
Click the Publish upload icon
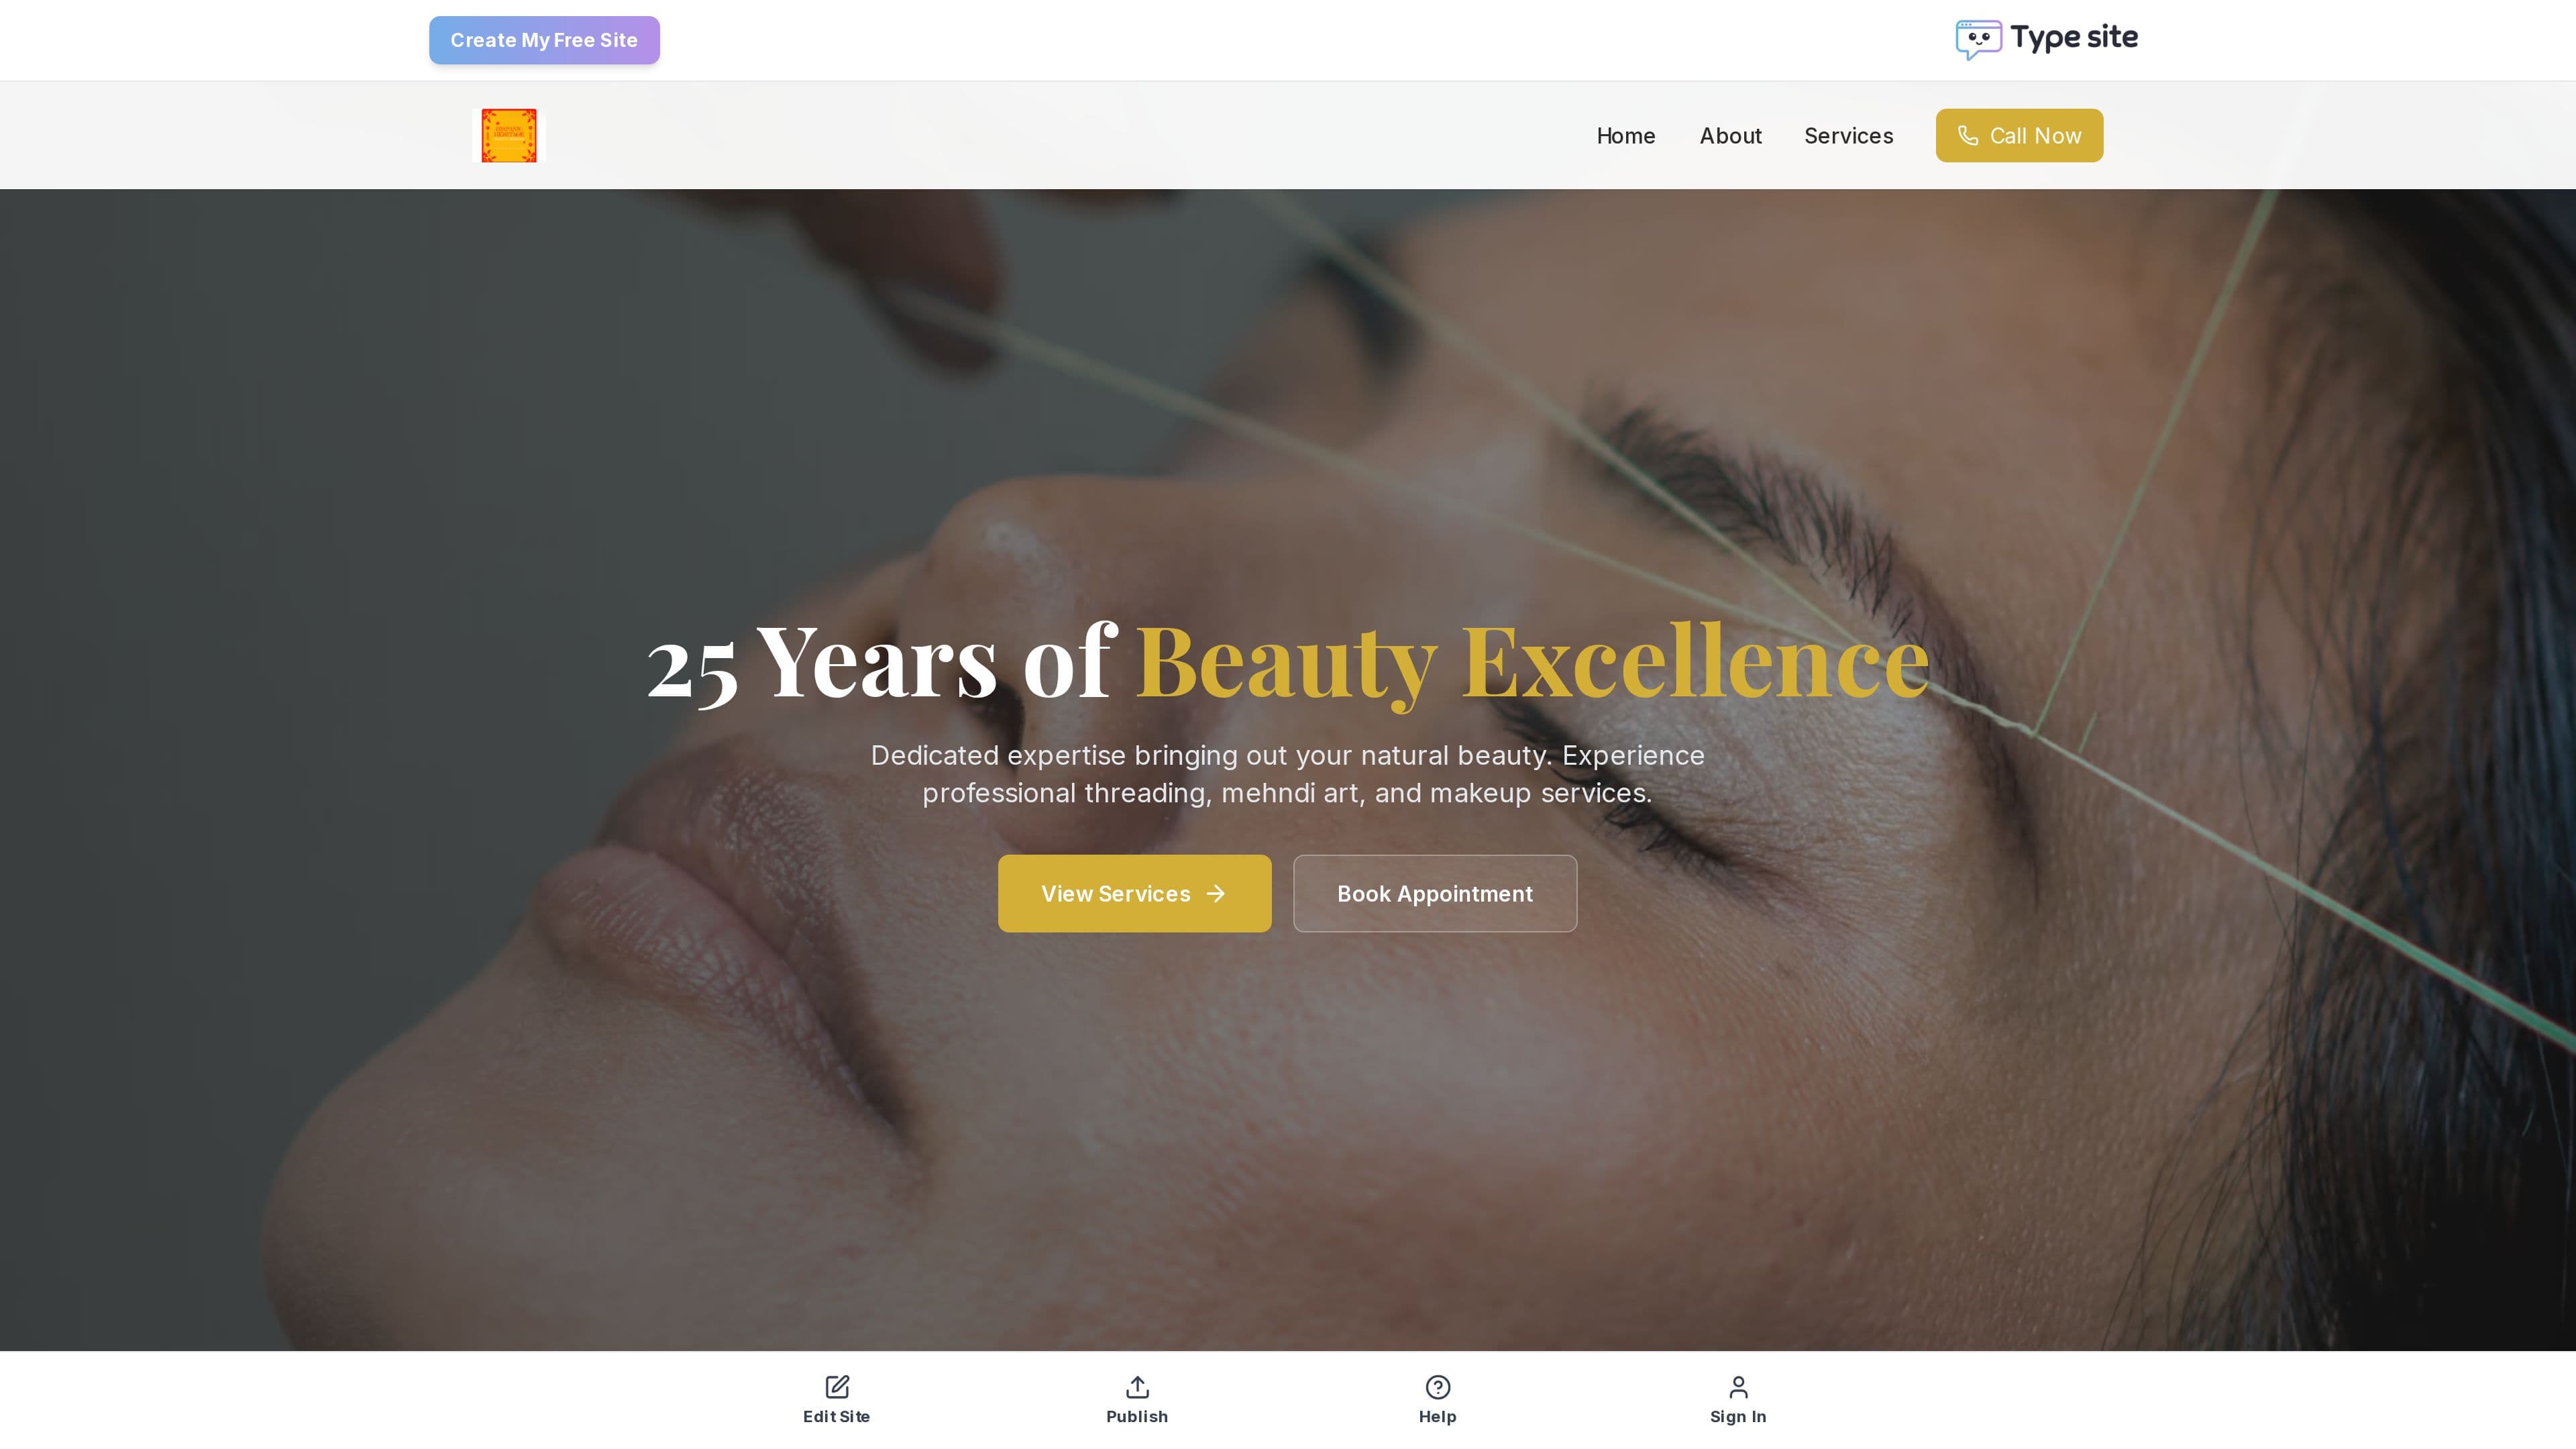click(x=1137, y=1386)
